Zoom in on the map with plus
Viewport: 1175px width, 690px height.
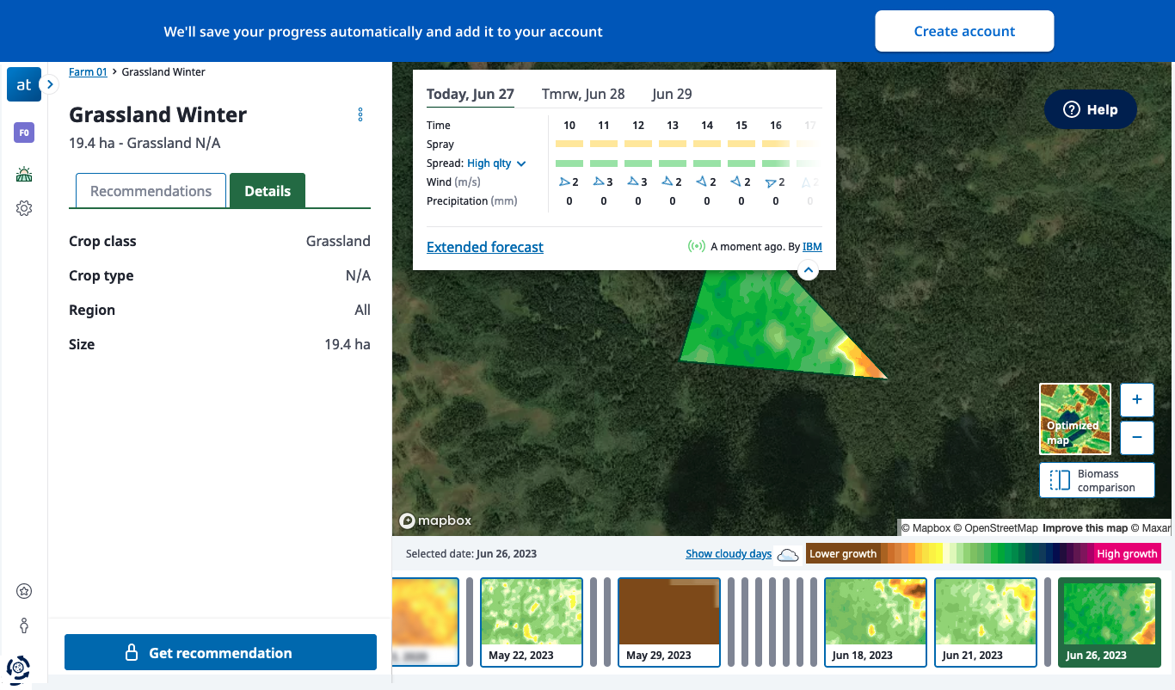pyautogui.click(x=1137, y=400)
